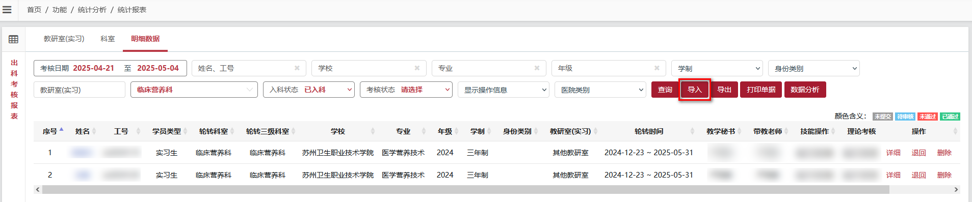Click 删除 for row 1
The width and height of the screenshot is (972, 202).
click(x=944, y=153)
